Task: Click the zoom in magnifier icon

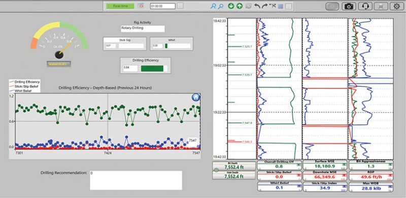Action: point(213,6)
